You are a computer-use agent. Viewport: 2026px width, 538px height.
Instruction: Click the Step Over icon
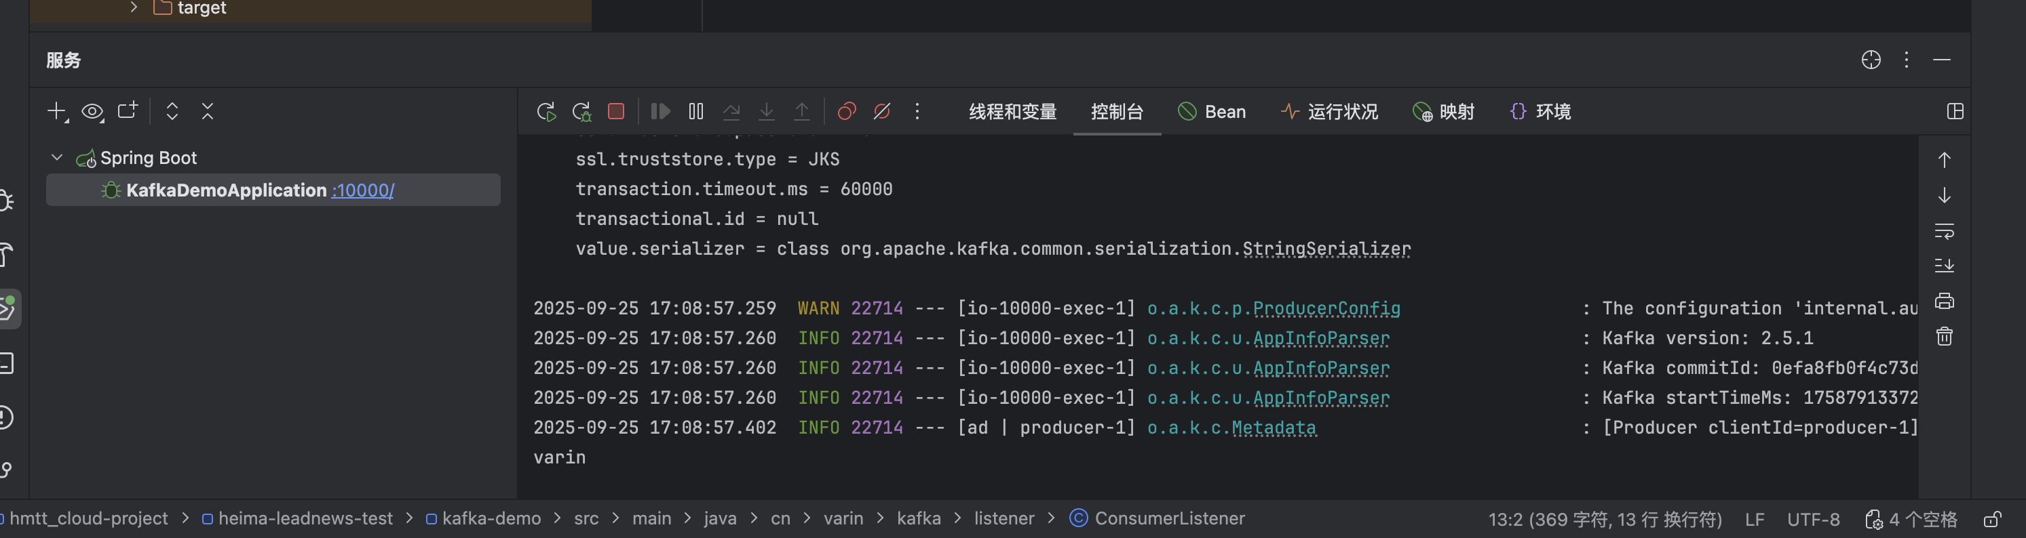point(731,112)
